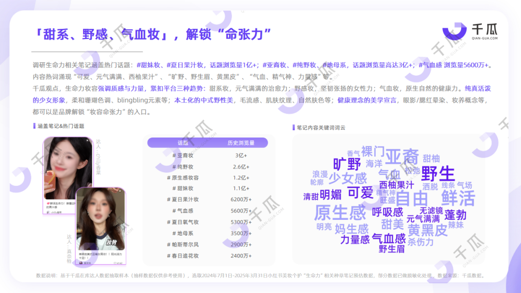Screen dimensions: 521x293
Task: Click the QIAN-GUA.COM text under the logo
Action: point(485,38)
